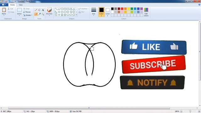
Task: Choose the Right triangle shape
Action: pyautogui.click(x=56, y=12)
